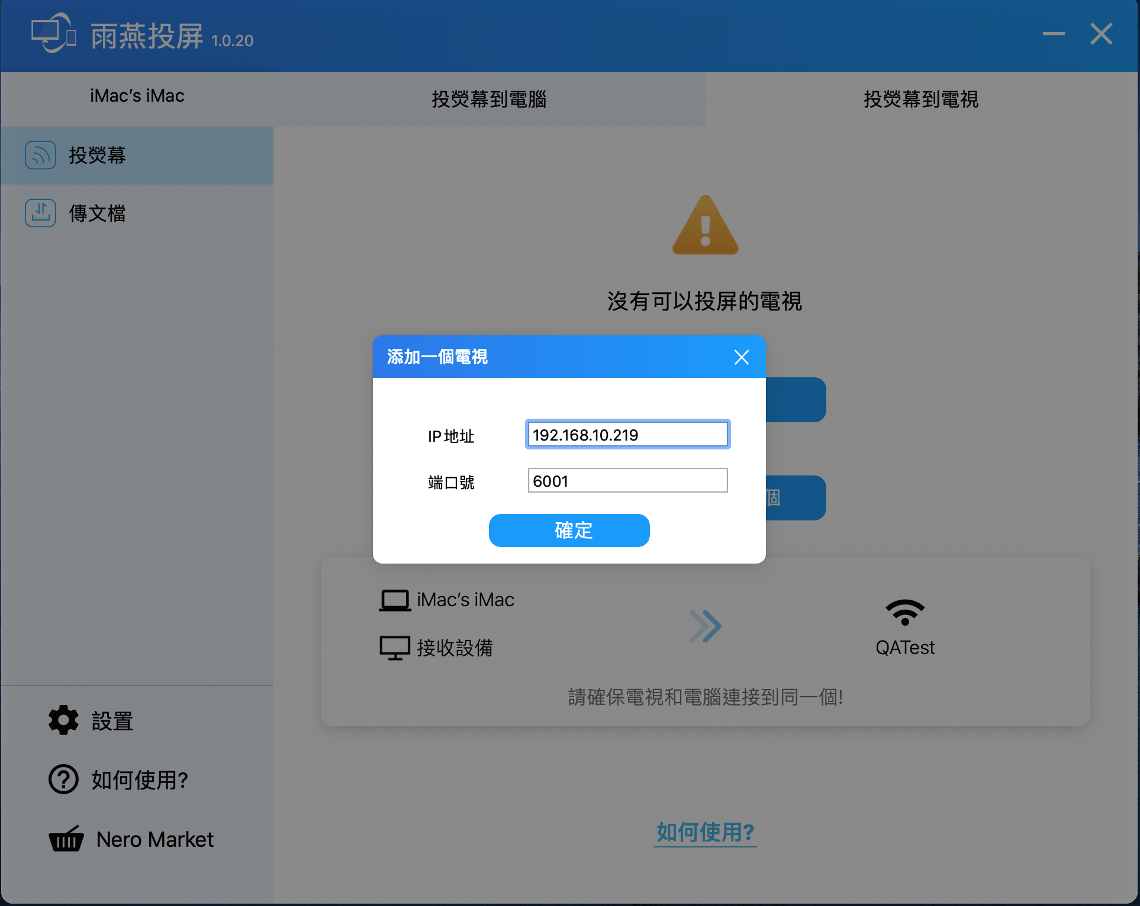Image resolution: width=1140 pixels, height=906 pixels.
Task: Click the yellow warning triangle icon
Action: click(x=705, y=225)
